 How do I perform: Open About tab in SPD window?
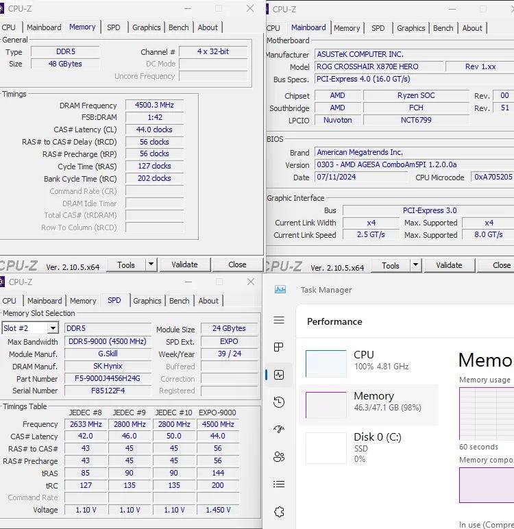click(x=208, y=301)
